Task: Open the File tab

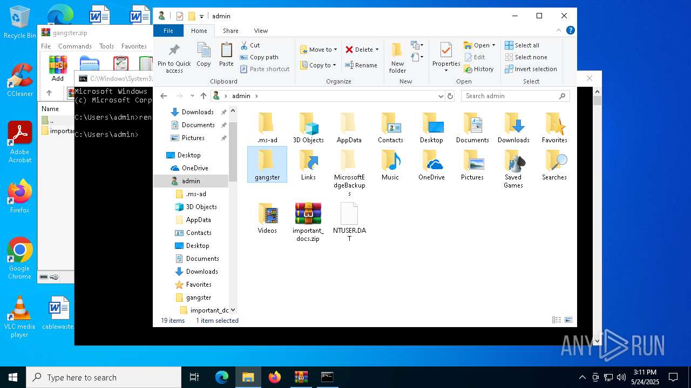Action: 168,31
